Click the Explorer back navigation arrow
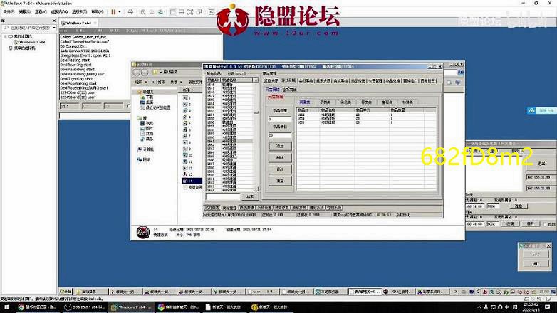 click(x=137, y=73)
